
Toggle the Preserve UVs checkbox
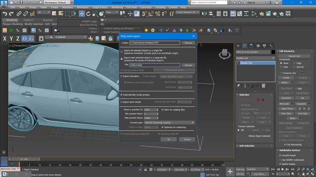click(x=281, y=73)
